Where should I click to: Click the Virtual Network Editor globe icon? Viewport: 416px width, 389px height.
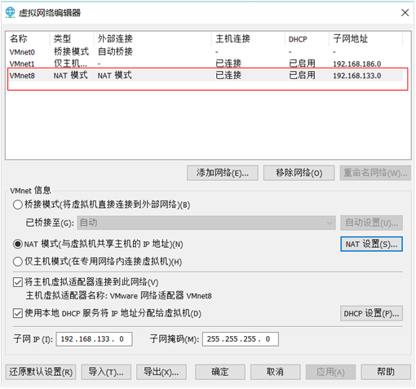click(11, 12)
